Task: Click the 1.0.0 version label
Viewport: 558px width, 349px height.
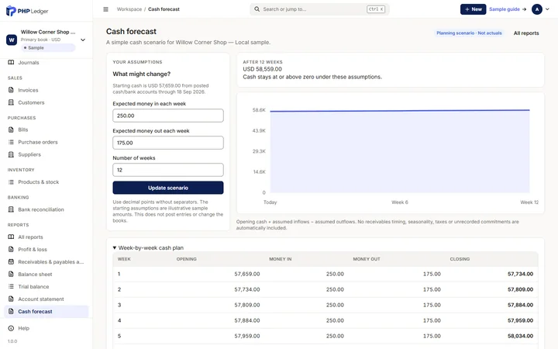Action: coord(12,341)
